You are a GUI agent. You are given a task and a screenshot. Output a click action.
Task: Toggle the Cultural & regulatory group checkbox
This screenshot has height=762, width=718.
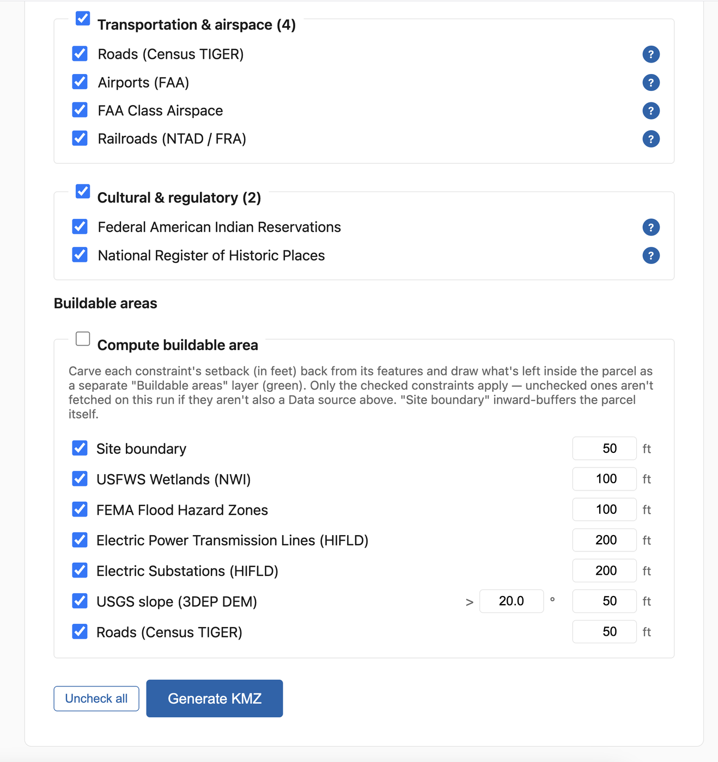coord(83,191)
